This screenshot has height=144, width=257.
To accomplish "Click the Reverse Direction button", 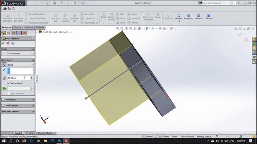I will click(x=4, y=65).
